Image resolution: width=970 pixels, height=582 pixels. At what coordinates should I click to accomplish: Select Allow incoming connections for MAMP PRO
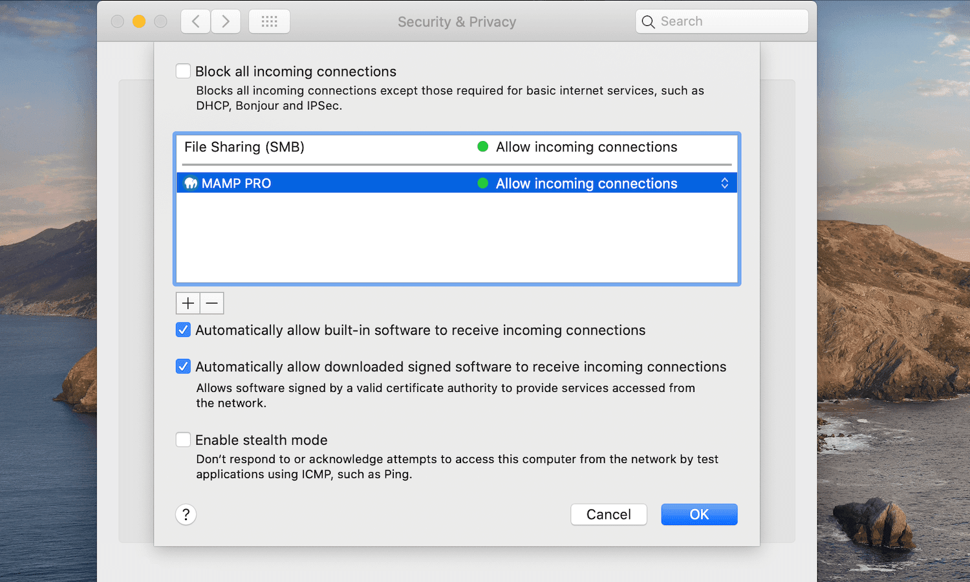coord(586,183)
